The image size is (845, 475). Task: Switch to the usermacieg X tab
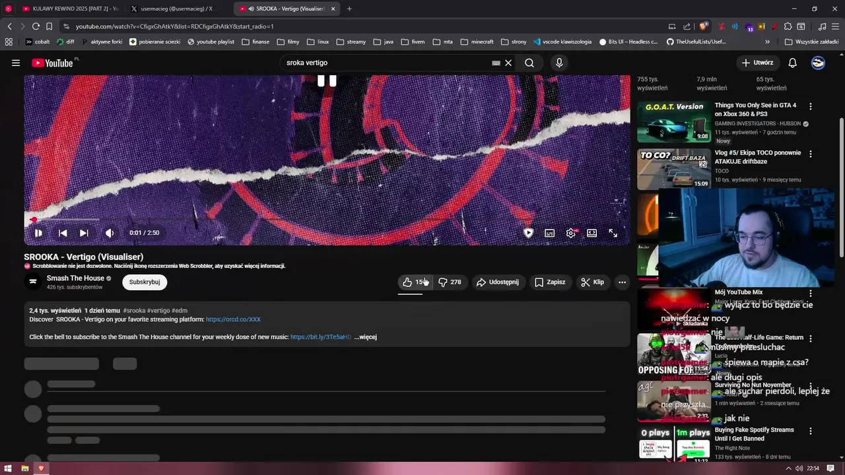pyautogui.click(x=177, y=9)
